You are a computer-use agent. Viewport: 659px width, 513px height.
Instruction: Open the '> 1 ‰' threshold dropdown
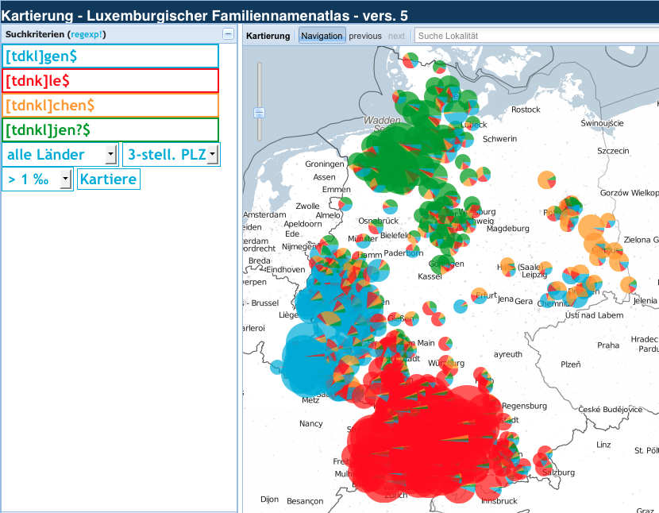coord(37,179)
